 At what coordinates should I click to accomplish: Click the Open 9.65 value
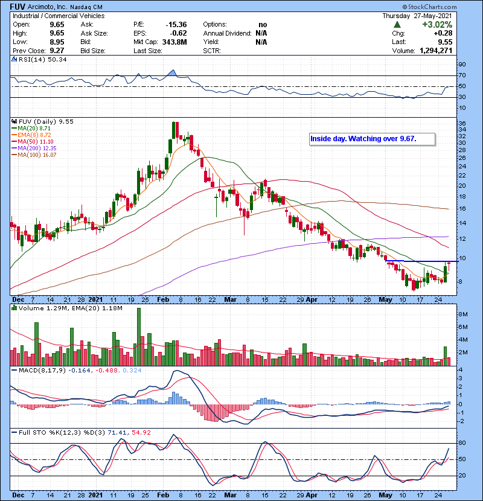click(x=57, y=25)
